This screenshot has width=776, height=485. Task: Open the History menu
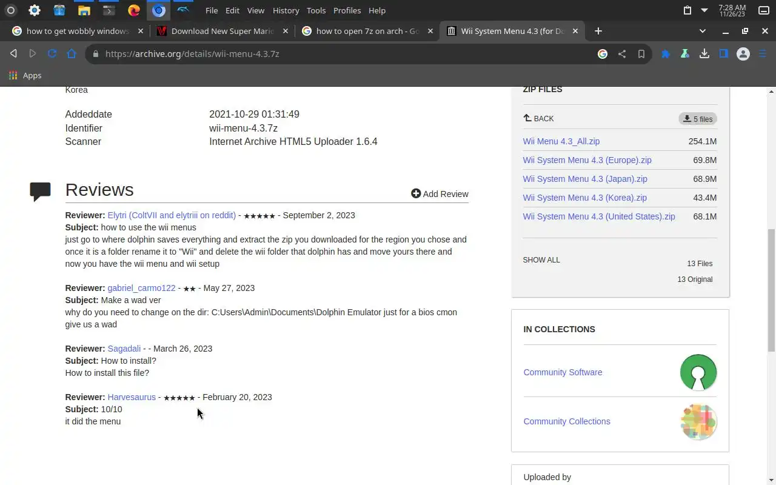coord(286,10)
